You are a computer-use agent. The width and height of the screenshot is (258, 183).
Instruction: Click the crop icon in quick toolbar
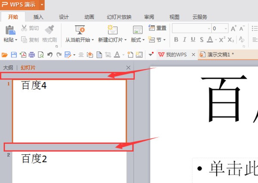108,54
